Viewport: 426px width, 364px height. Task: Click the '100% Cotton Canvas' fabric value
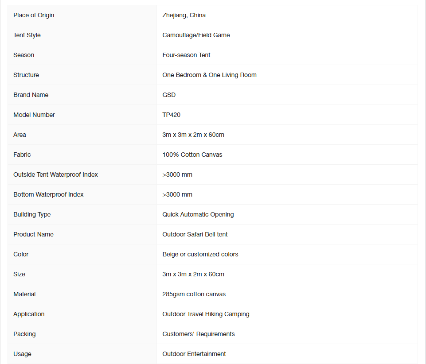coord(192,155)
